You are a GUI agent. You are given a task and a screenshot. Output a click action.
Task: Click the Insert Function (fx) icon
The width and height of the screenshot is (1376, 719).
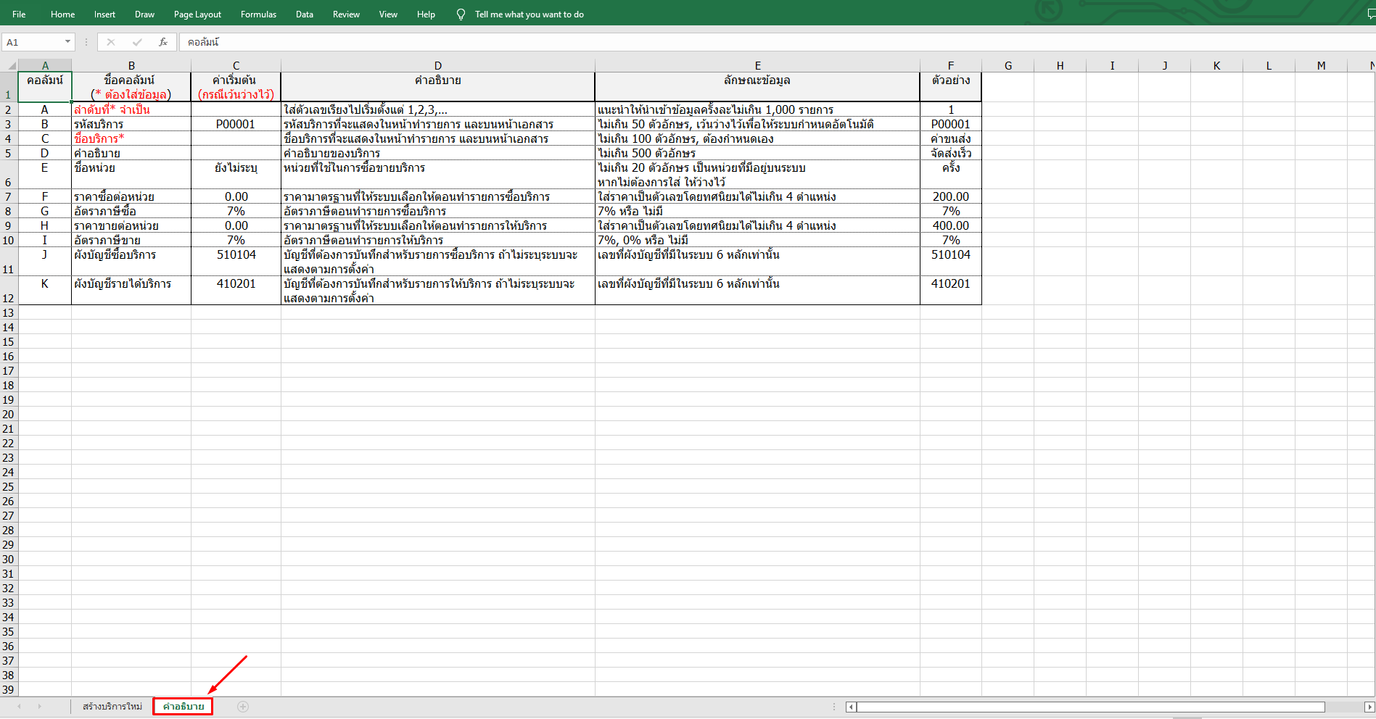tap(162, 41)
